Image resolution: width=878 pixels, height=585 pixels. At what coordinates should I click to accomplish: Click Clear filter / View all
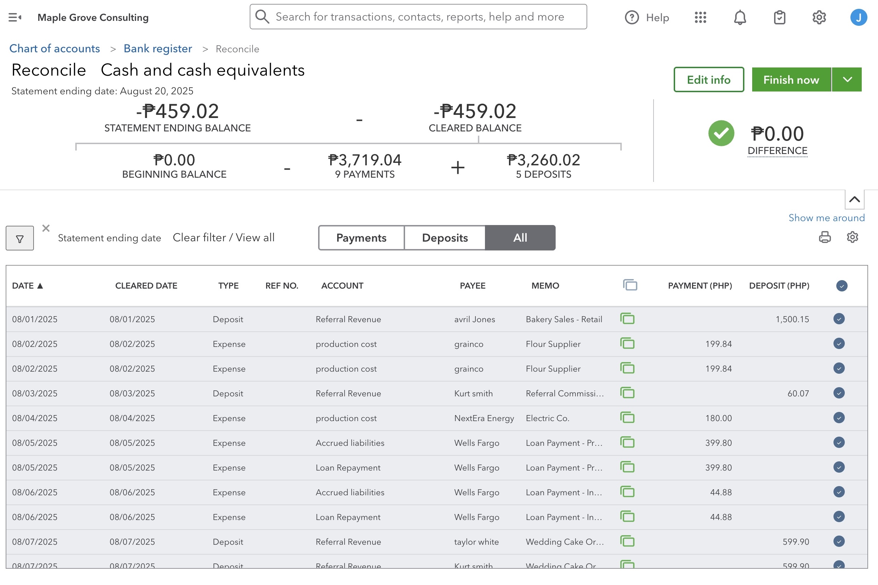224,238
